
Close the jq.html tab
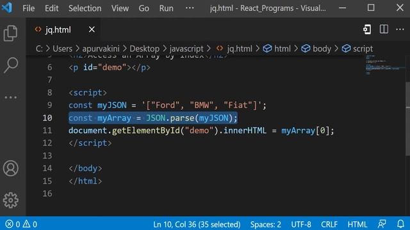[x=92, y=29]
